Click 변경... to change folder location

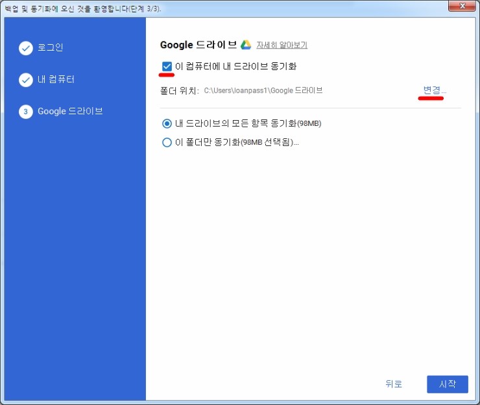435,90
